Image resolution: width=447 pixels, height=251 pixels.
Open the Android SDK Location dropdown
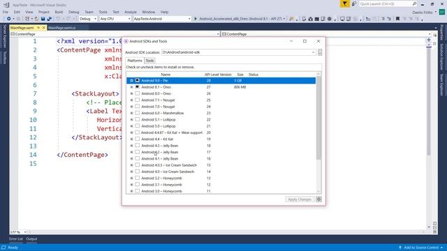tap(313, 52)
